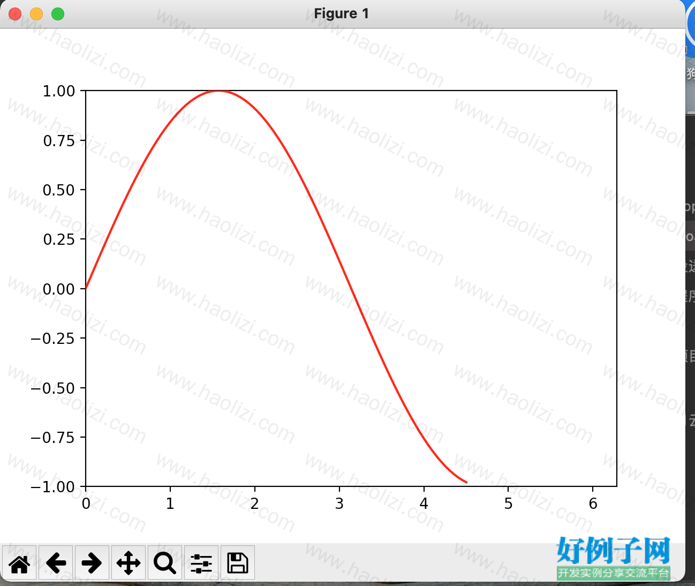Open Configure subplots sliders tool
The width and height of the screenshot is (695, 586).
point(201,562)
